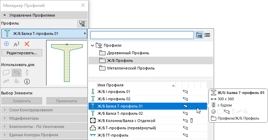Image resolution: width=268 pixels, height=140 pixels.
Task: Rename the profile using the A text icon
Action: click(x=17, y=44)
